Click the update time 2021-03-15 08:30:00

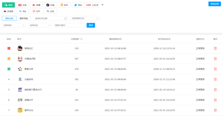click(115, 48)
